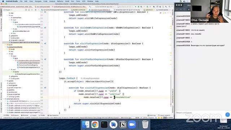The width and height of the screenshot is (231, 130).
Task: Click override gutter icon beside visitCallExpression
Action: [x=45, y=88]
